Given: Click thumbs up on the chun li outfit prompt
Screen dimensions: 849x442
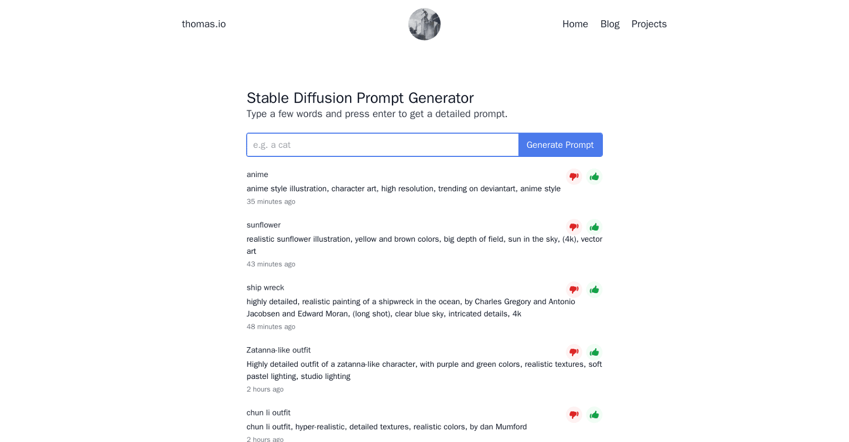Looking at the screenshot, I should point(594,414).
